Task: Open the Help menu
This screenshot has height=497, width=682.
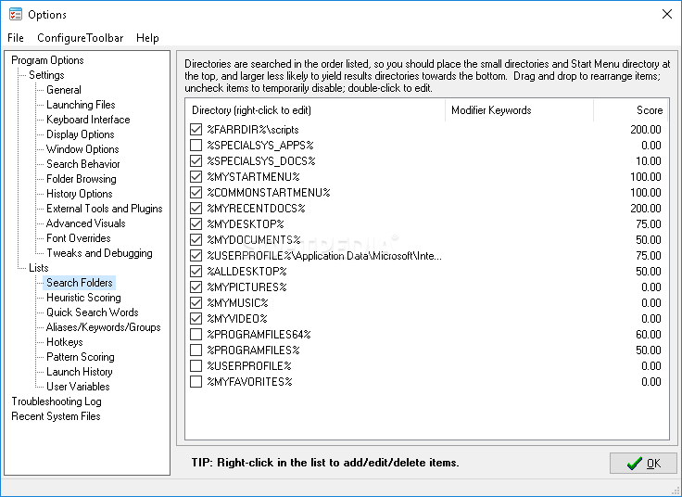Action: pos(147,38)
